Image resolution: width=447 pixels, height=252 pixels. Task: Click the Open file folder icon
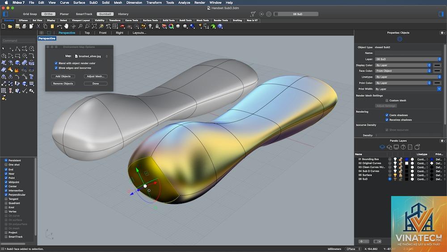point(10,26)
